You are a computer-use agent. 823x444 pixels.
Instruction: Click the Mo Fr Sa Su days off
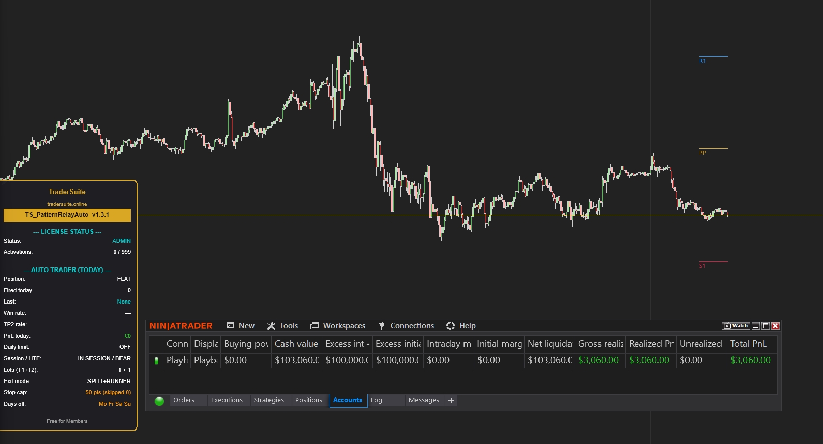(x=115, y=404)
